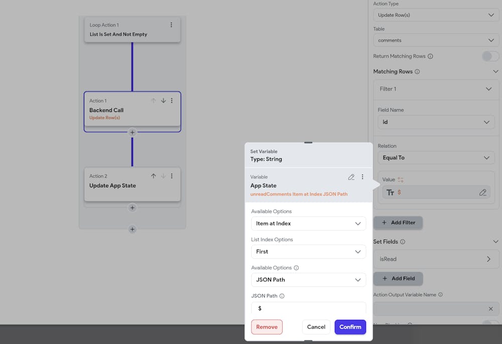The height and width of the screenshot is (344, 502).
Task: Open Action 2 Update App State menu
Action: (172, 176)
